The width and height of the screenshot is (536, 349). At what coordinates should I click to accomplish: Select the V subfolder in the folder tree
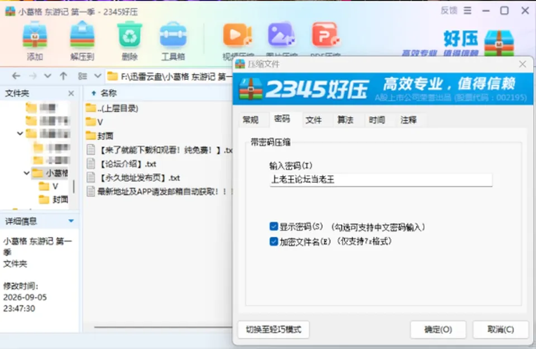click(x=49, y=186)
